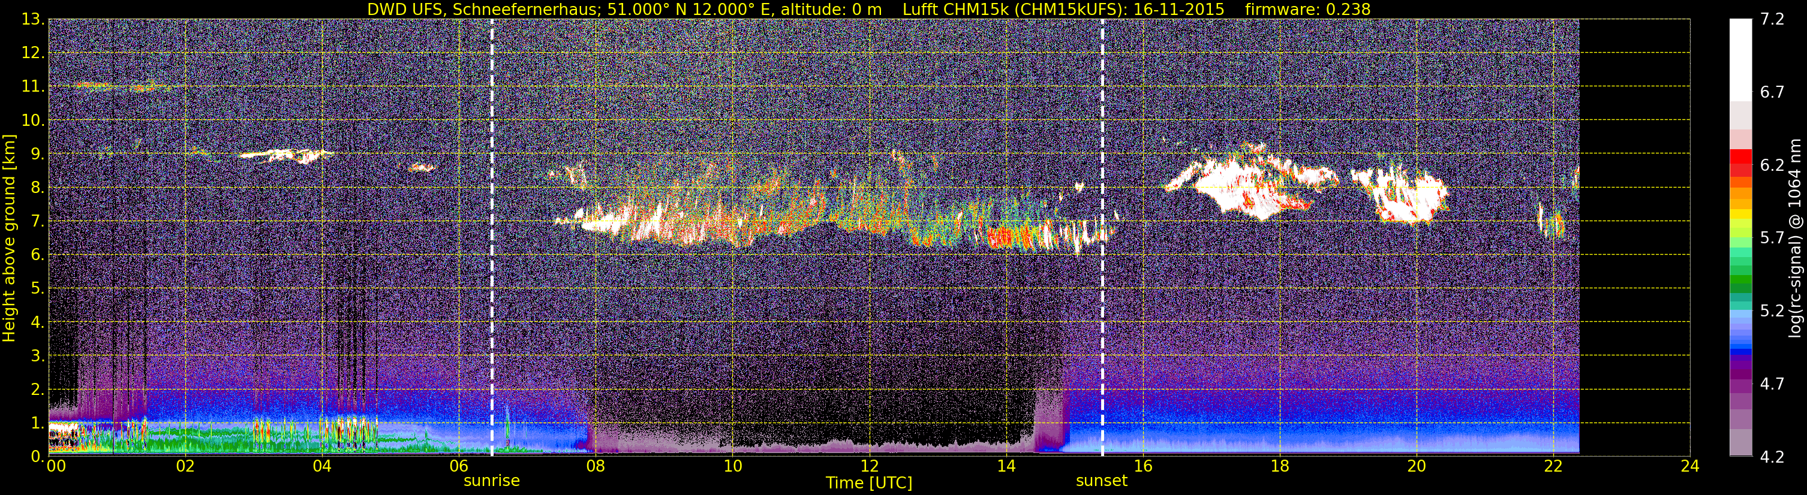Click the y-axis tick label '11.'

[x=34, y=87]
